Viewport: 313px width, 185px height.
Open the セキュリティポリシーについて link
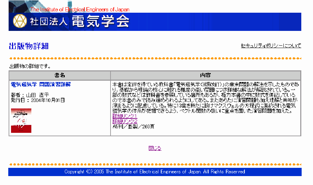[271, 46]
